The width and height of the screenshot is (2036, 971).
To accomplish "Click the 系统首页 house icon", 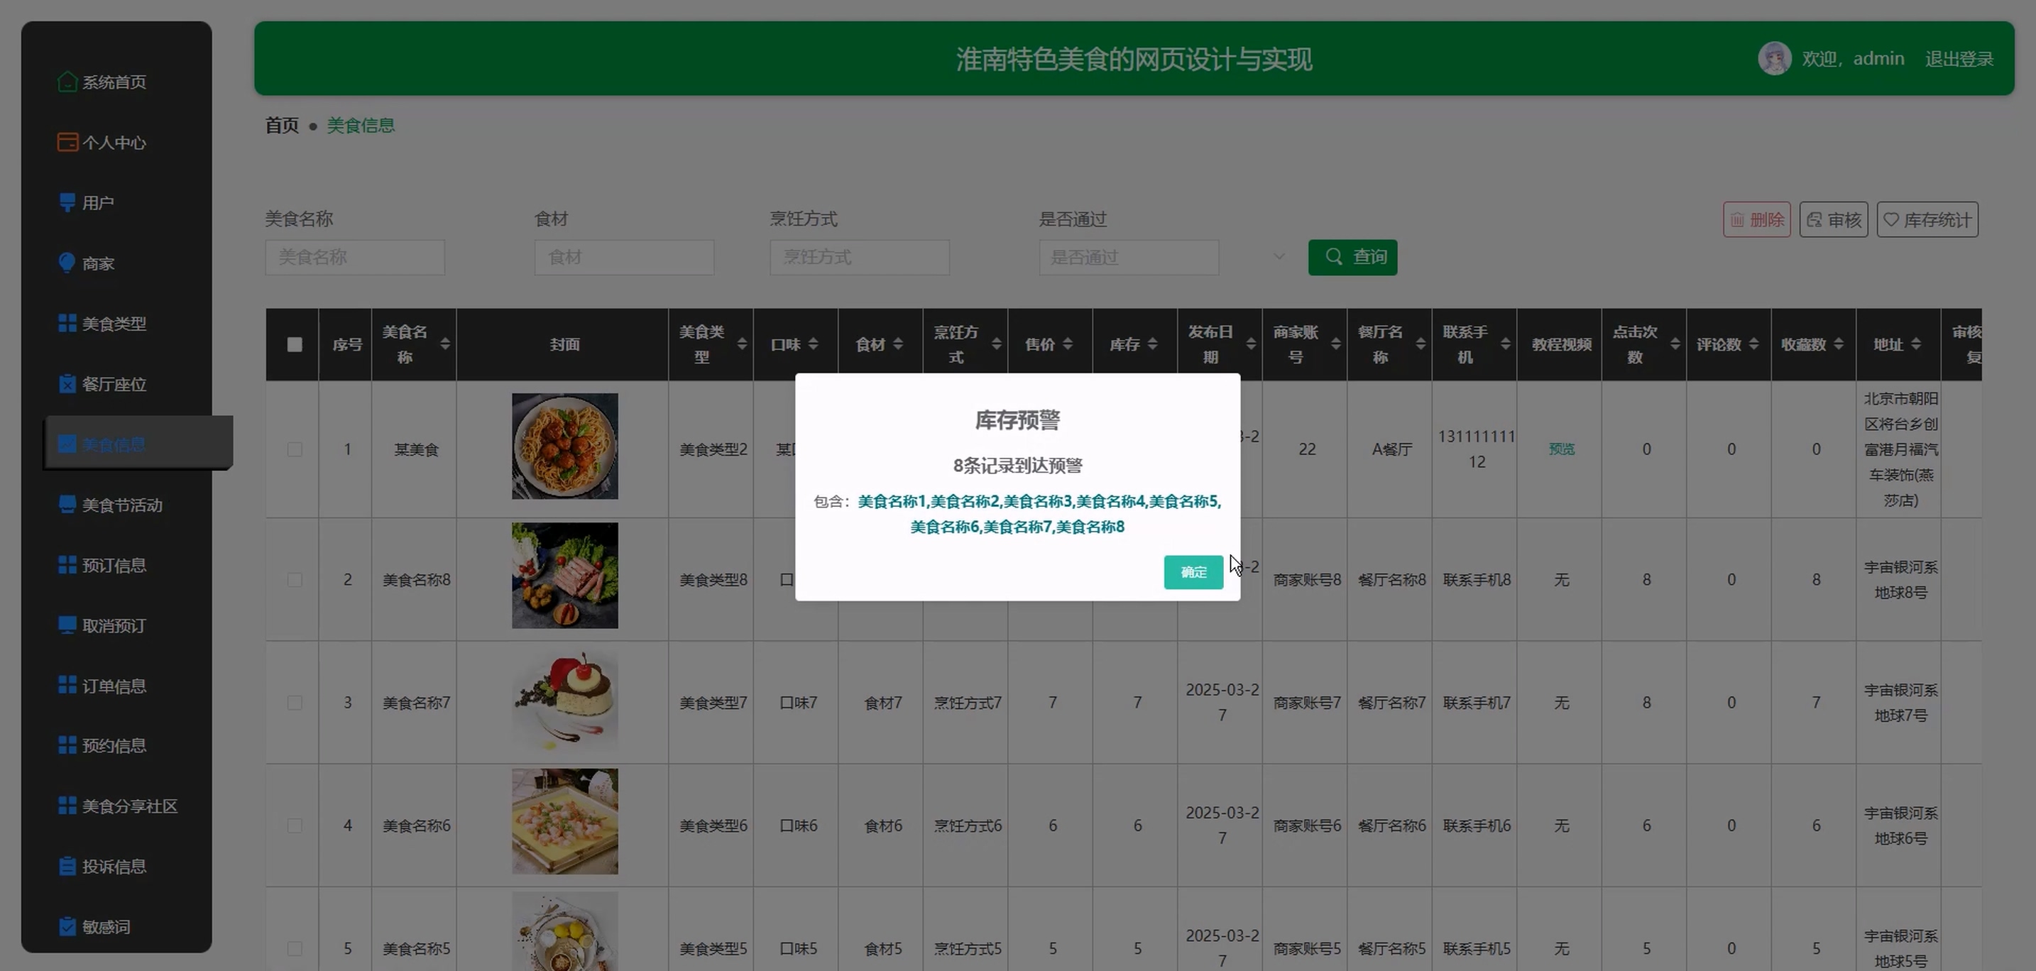I will coord(67,82).
